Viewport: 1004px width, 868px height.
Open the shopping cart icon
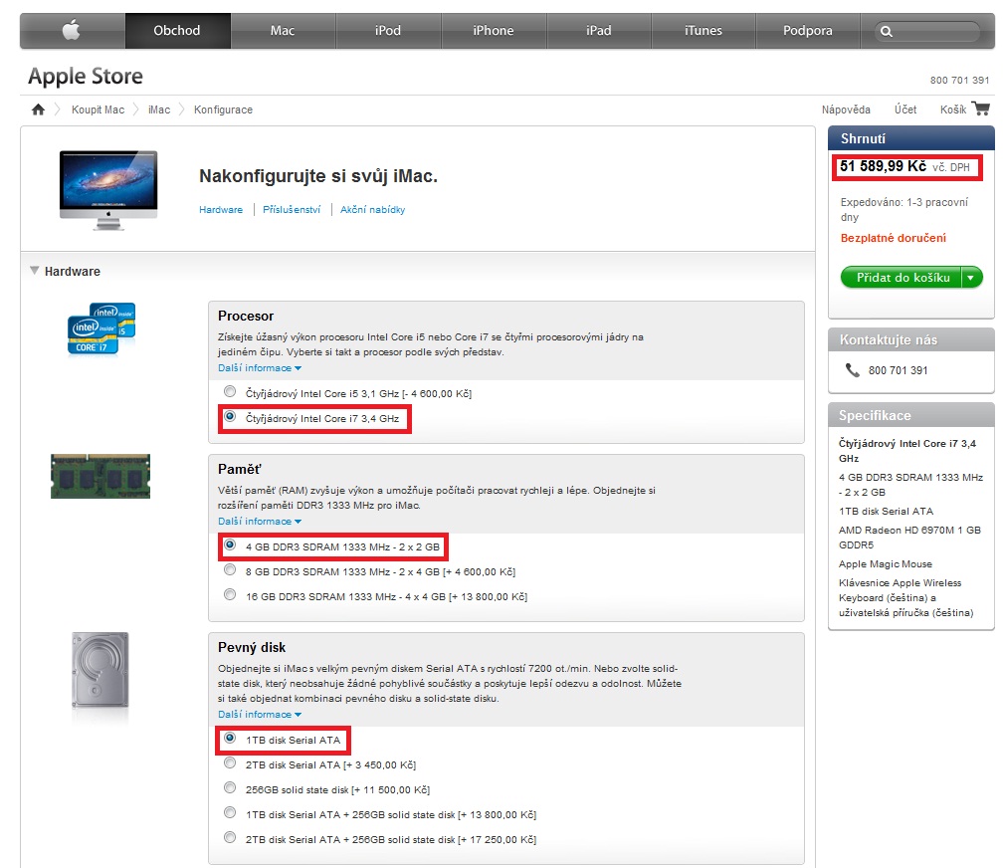[x=980, y=108]
